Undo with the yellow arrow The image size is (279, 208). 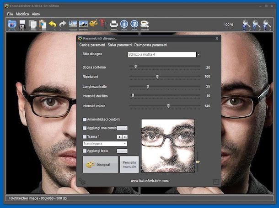click(x=53, y=24)
